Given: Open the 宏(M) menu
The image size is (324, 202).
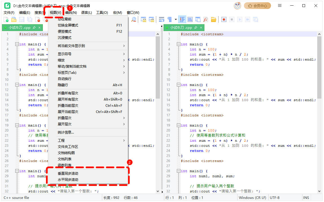Looking at the screenshot, I should pyautogui.click(x=117, y=13).
